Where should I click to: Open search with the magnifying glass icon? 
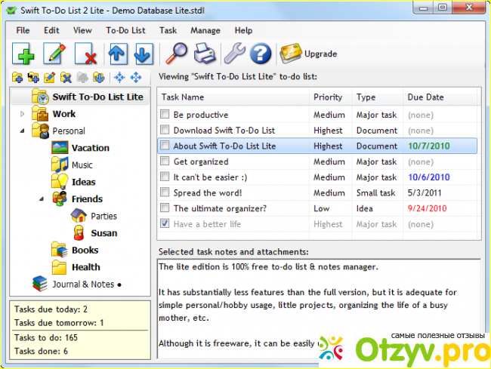175,54
